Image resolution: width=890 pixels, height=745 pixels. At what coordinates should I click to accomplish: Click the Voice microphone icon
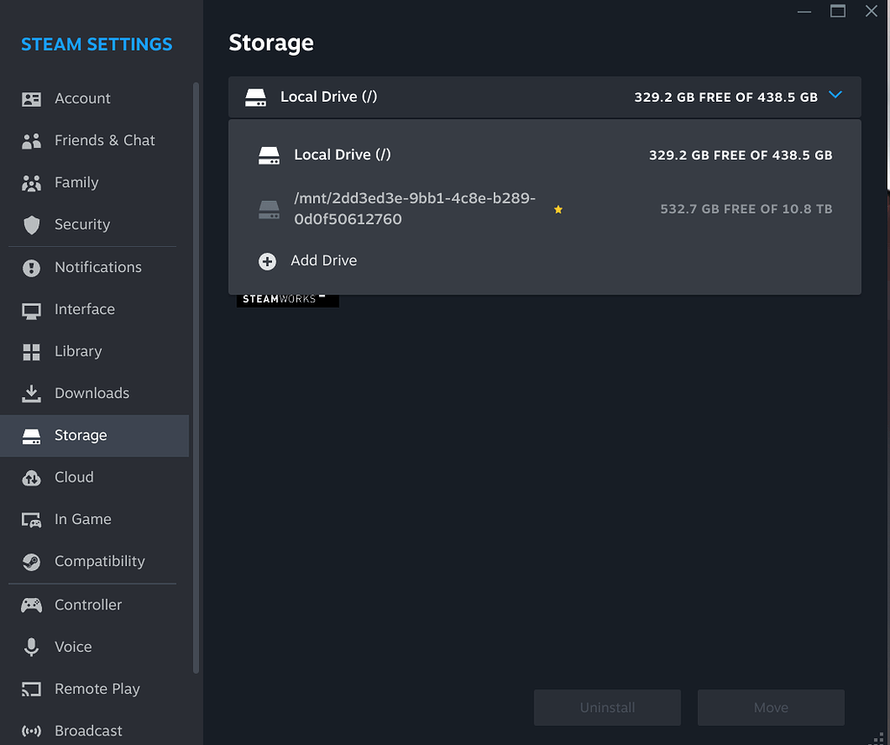tap(31, 647)
